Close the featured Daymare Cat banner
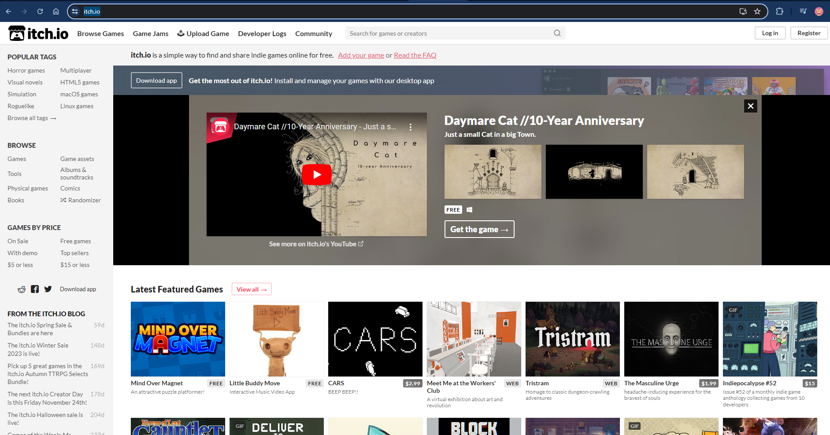 pos(751,106)
